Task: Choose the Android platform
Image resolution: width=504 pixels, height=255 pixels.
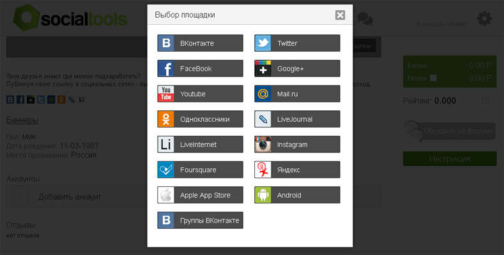Action: pos(297,195)
